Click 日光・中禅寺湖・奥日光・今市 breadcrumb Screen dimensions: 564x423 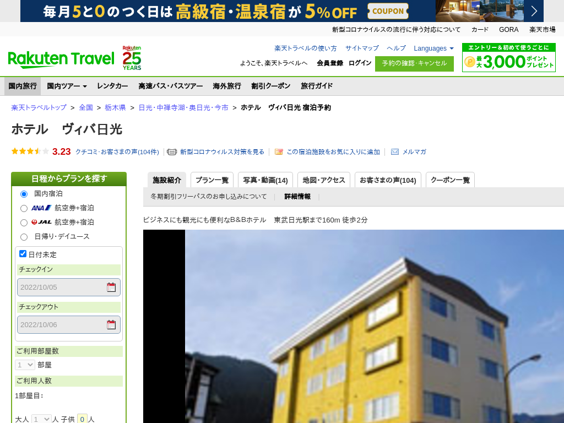pos(183,107)
